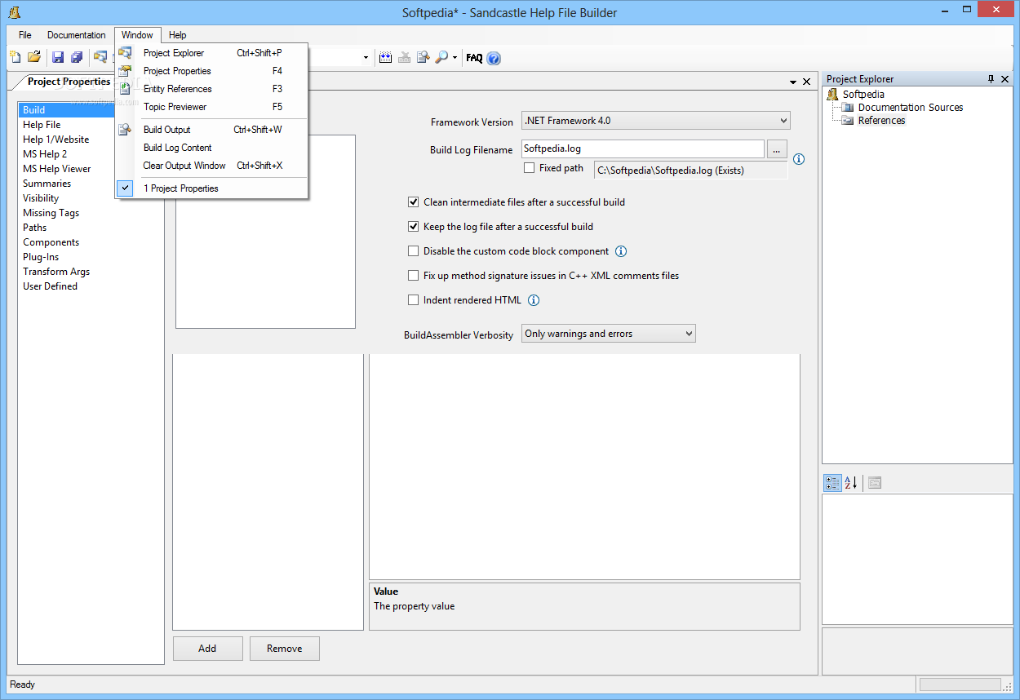Viewport: 1020px width, 700px height.
Task: Open the Framework Version dropdown
Action: (656, 121)
